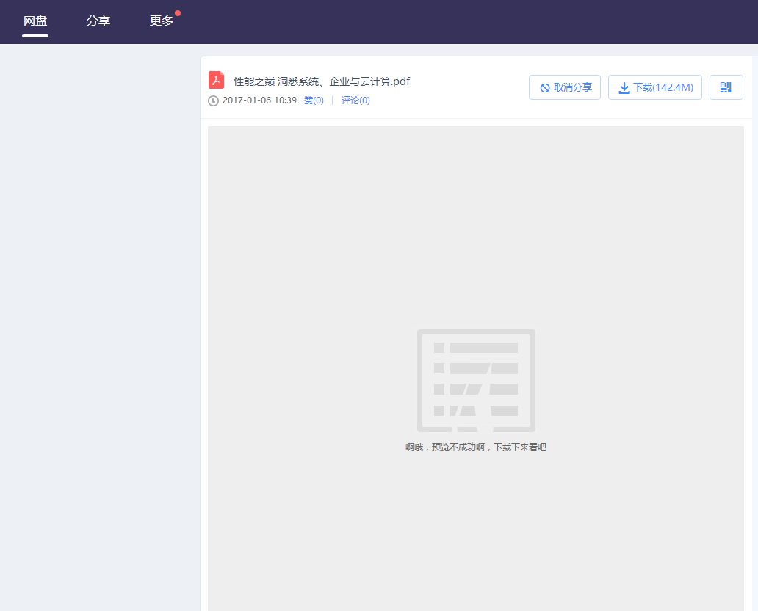
Task: Open the 更多 menu
Action: (x=162, y=21)
